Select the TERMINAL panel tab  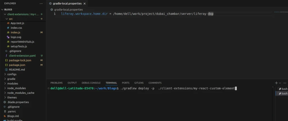click(111, 83)
